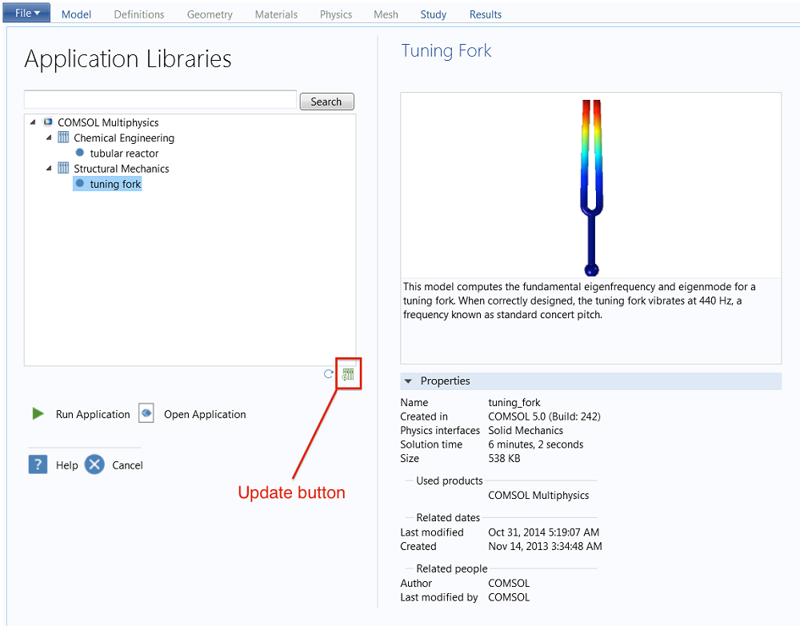Screen dimensions: 800x626
Task: Click the Run Application label
Action: pos(93,414)
